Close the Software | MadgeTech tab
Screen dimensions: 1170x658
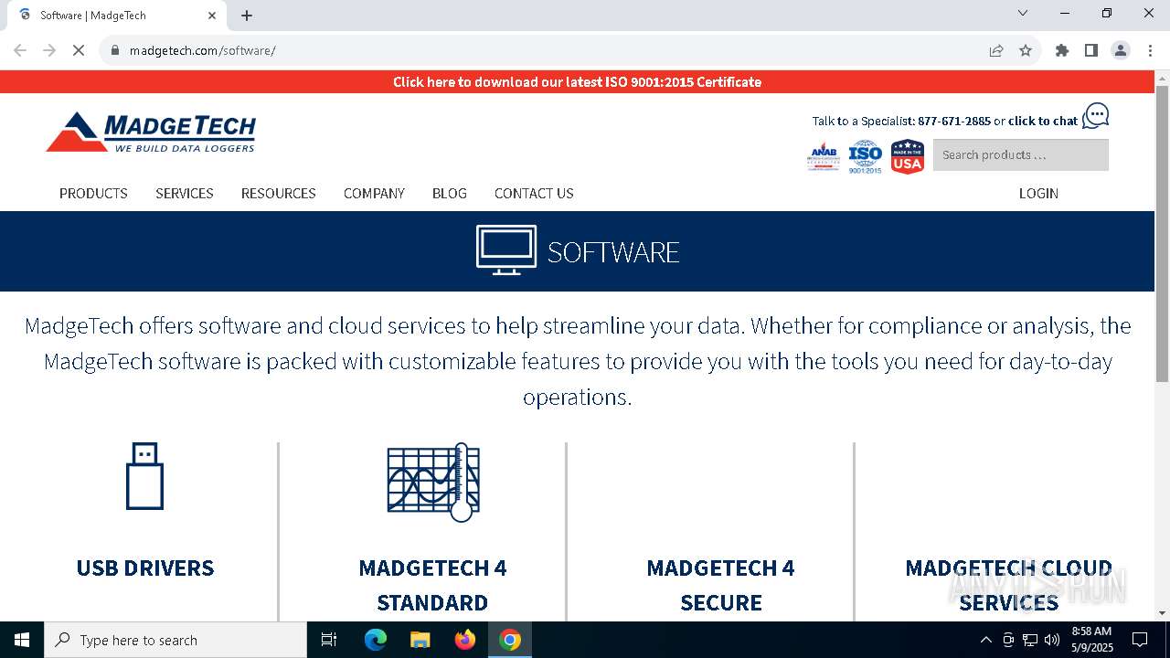(212, 16)
